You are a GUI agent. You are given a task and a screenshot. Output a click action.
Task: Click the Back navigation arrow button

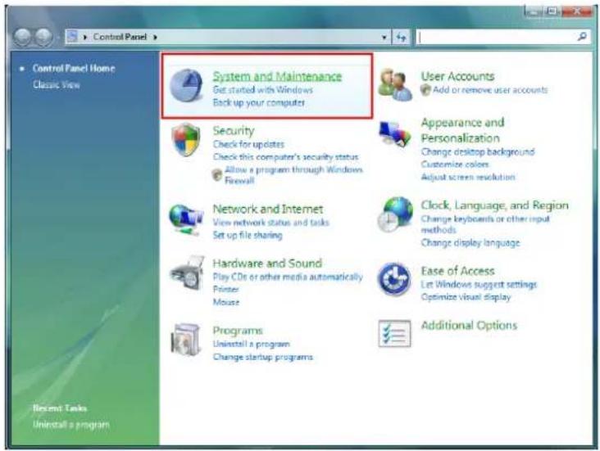[22, 37]
